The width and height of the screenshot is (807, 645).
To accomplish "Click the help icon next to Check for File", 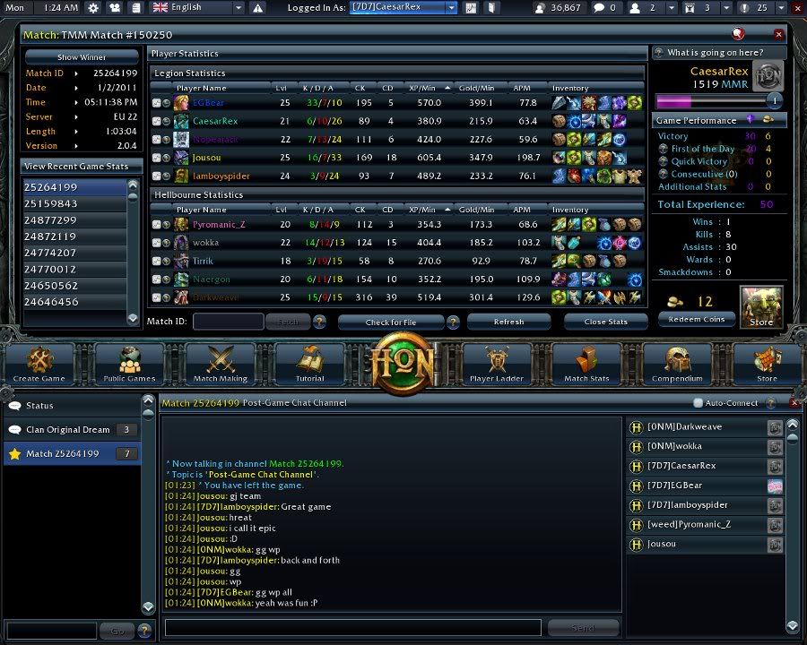I will 453,322.
